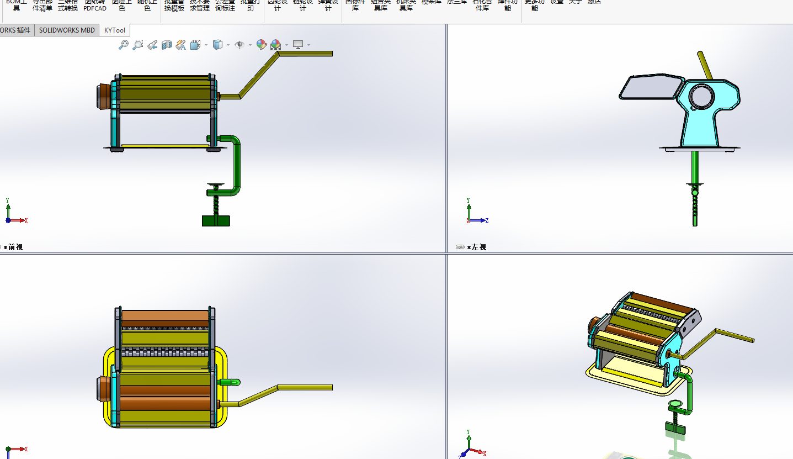Open the 关于 ribbon item

point(576,2)
